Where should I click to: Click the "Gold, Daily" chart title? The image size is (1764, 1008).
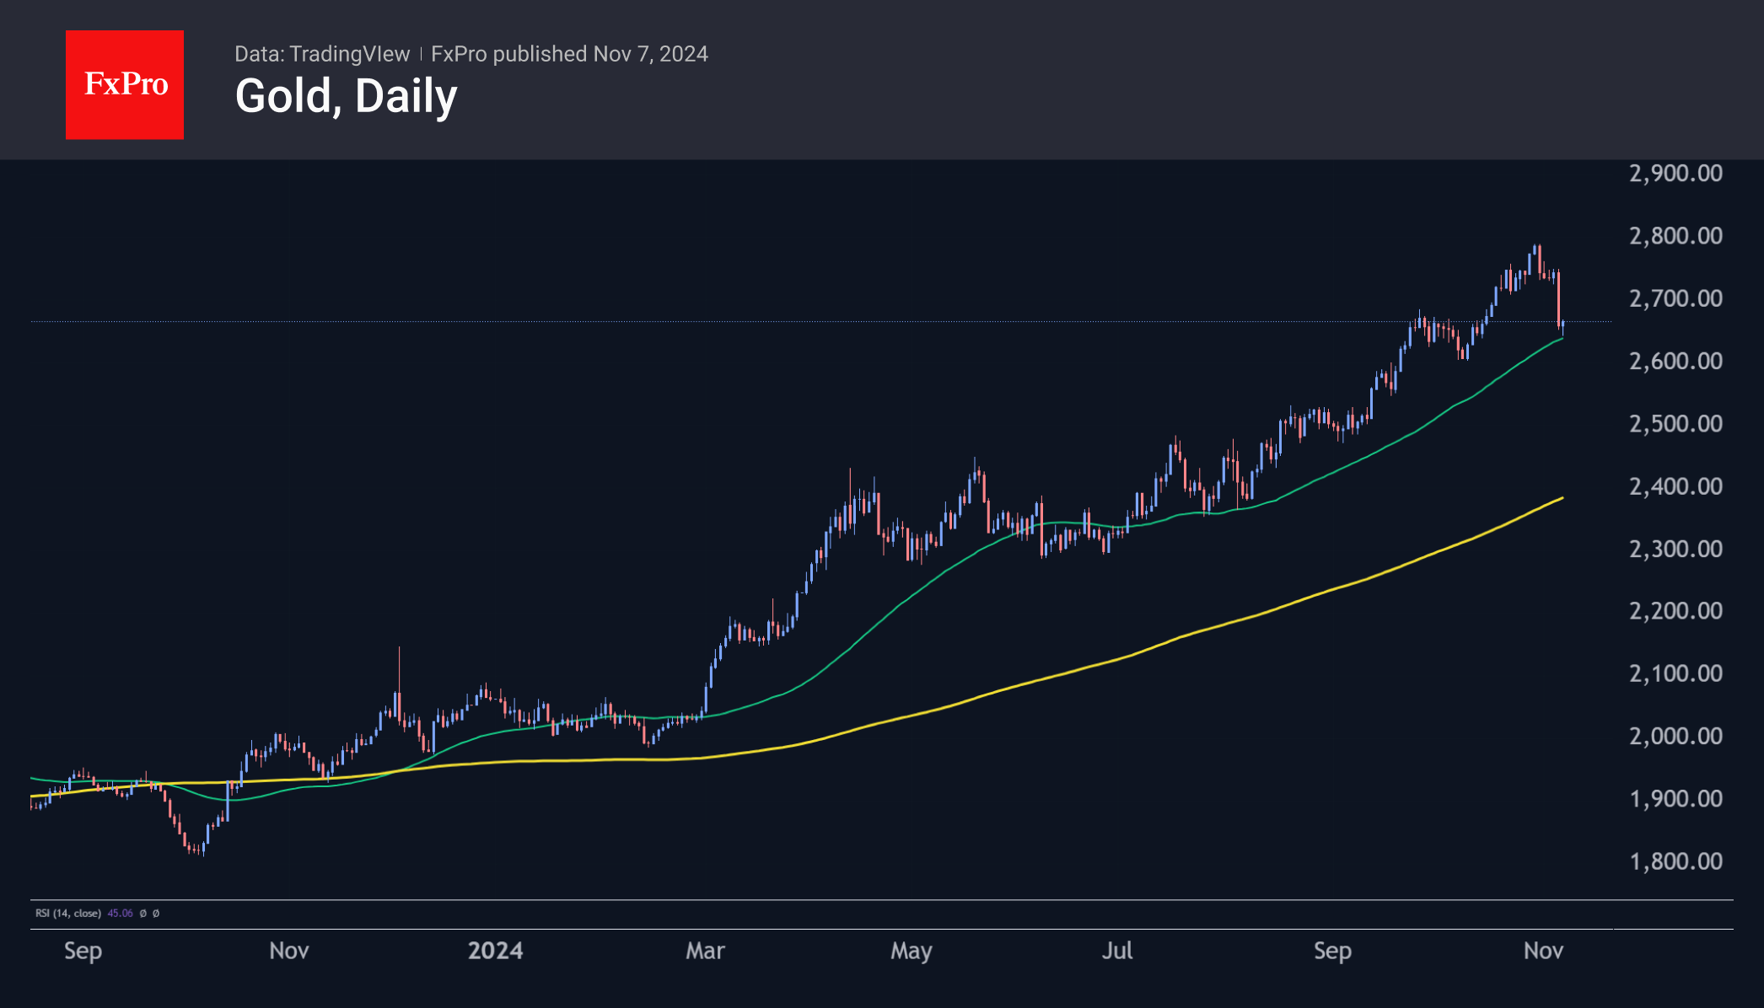click(346, 96)
